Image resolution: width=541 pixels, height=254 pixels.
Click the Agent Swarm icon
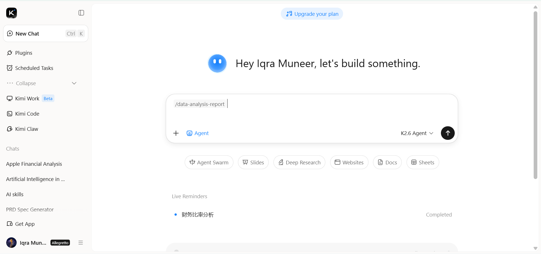coord(192,162)
